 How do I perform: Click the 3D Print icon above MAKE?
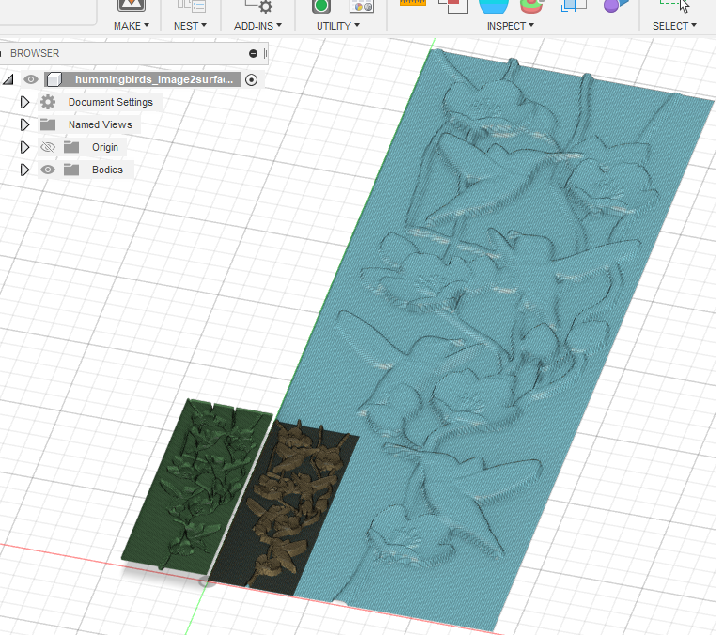click(x=132, y=6)
